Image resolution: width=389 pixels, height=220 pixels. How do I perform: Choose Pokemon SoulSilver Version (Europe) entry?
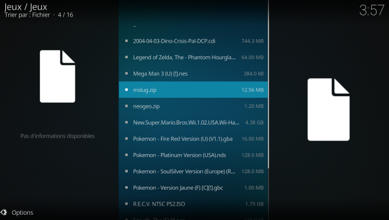click(193, 171)
